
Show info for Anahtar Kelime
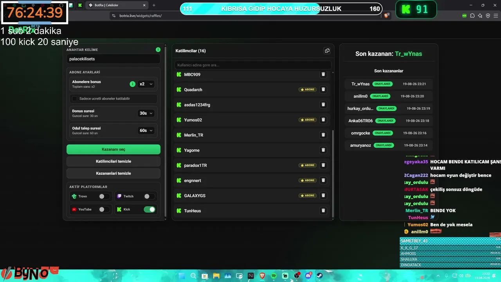pyautogui.click(x=158, y=50)
